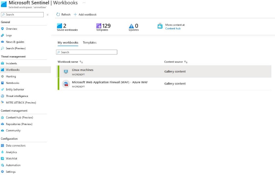
Task: Sort by Content source column arrows
Action: coord(186,62)
